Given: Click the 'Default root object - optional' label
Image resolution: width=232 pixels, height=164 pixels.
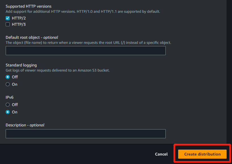Looking at the screenshot, I should [32, 37].
